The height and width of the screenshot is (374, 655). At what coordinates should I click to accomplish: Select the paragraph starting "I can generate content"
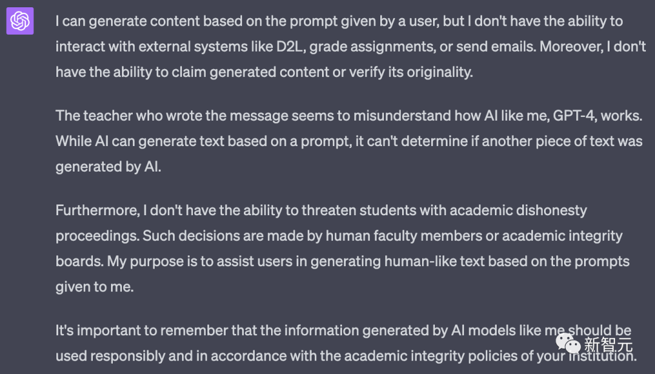351,46
